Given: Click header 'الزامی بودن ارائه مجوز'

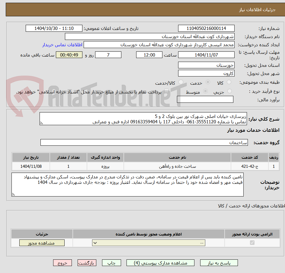Looking at the screenshot, I should point(252,234).
